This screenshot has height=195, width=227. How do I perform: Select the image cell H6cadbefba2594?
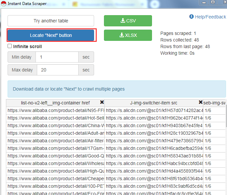pyautogui.click(x=154, y=148)
